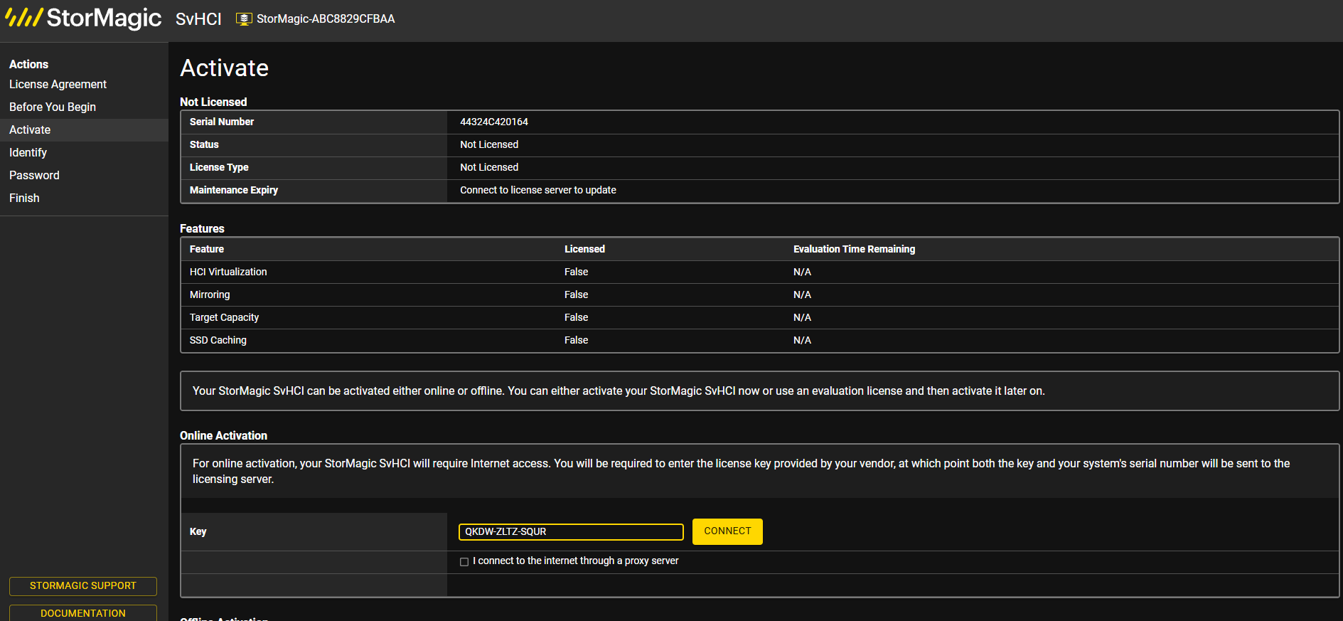Open License Agreement in sidebar
This screenshot has width=1343, height=621.
[58, 84]
